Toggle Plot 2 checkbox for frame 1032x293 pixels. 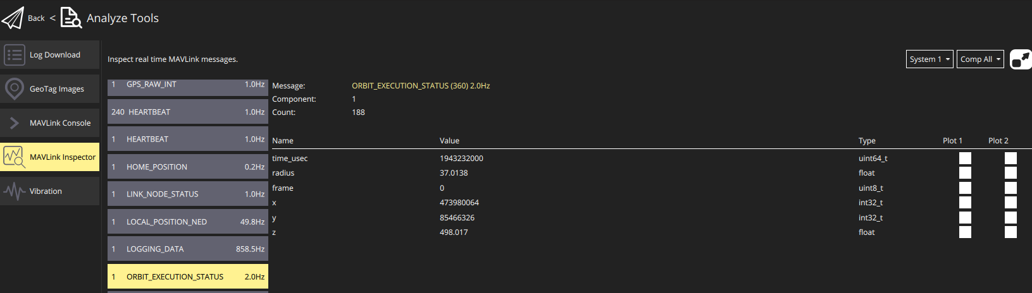pyautogui.click(x=1010, y=188)
